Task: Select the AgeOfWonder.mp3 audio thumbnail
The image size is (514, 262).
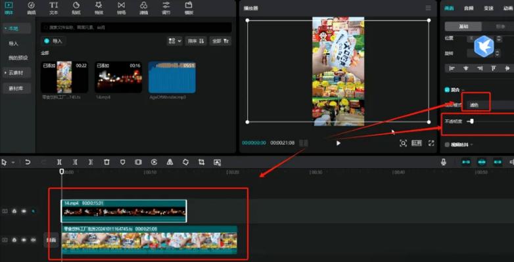Action: [172, 77]
